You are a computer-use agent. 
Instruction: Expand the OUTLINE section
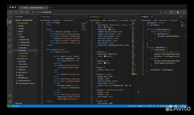pyautogui.click(x=19, y=103)
